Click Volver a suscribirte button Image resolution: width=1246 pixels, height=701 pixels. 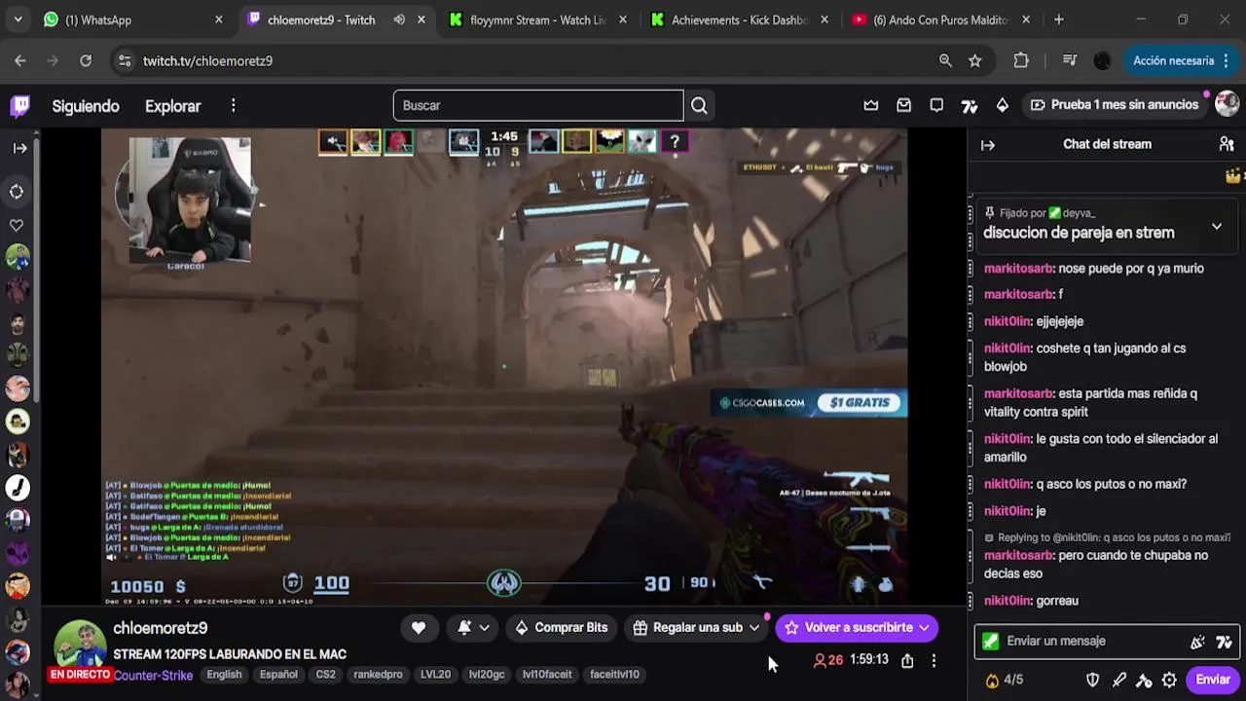coord(858,628)
